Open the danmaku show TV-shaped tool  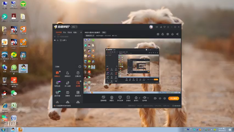(68, 94)
